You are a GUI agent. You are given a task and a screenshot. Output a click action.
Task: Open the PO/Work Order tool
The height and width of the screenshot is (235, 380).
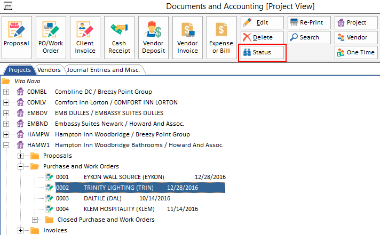(51, 37)
